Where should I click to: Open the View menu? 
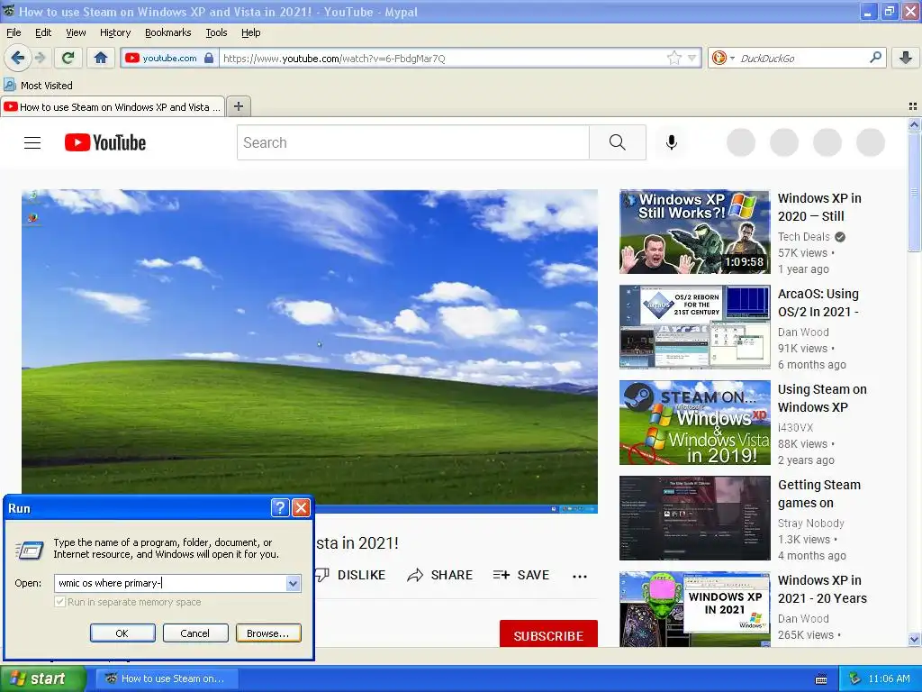coord(76,32)
